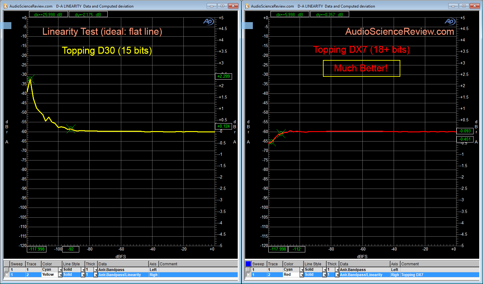The height and width of the screenshot is (284, 483).
Task: Click the 'Linearity Test (ideal: flat line)' title
Action: coord(102,32)
